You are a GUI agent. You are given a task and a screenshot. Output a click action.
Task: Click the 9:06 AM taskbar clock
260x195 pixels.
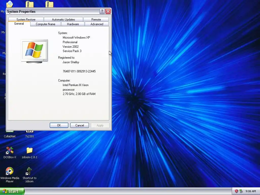point(251,191)
